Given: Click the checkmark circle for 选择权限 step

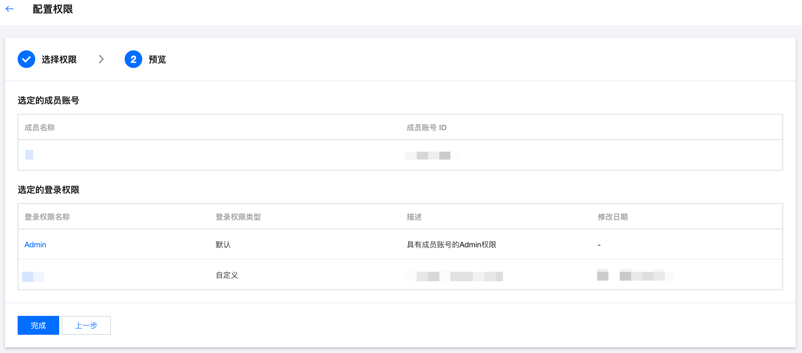Looking at the screenshot, I should pyautogui.click(x=26, y=59).
